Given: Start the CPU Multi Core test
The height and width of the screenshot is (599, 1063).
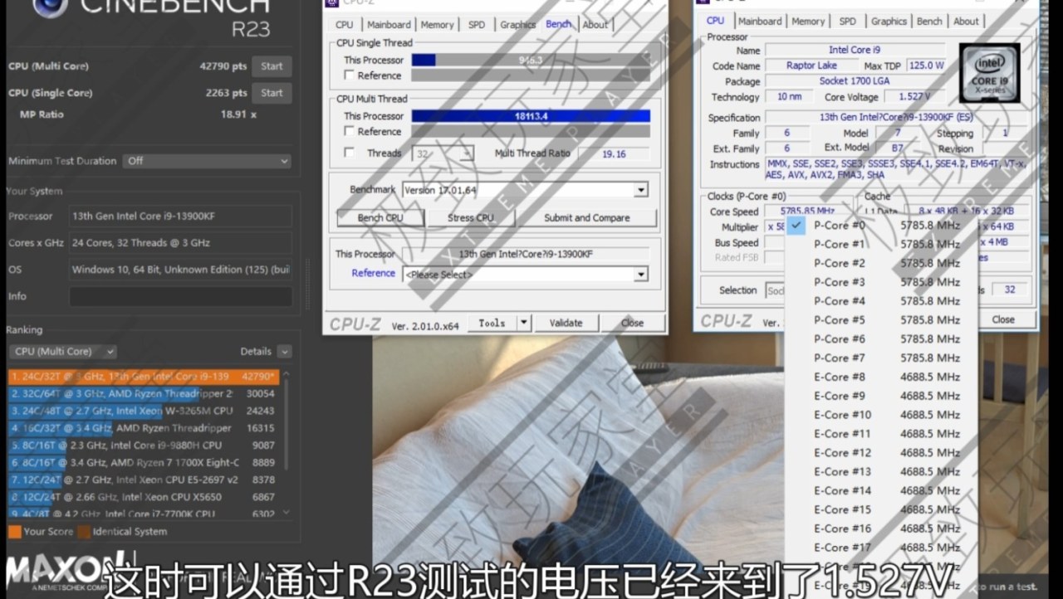Looking at the screenshot, I should pyautogui.click(x=272, y=66).
